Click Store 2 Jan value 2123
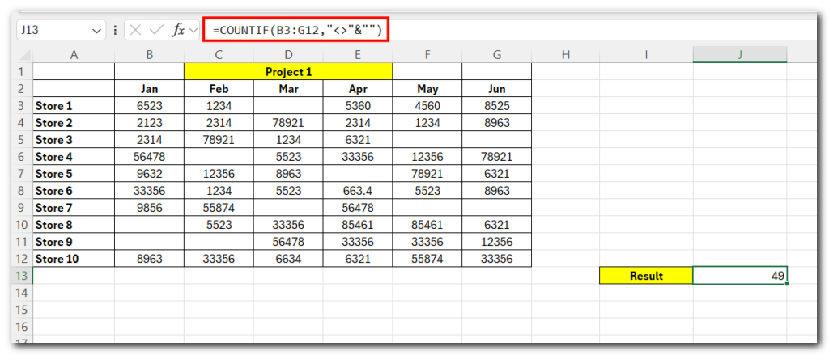The height and width of the screenshot is (355, 829). (x=150, y=123)
